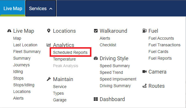Open Walkaround Checklist item

(108, 45)
